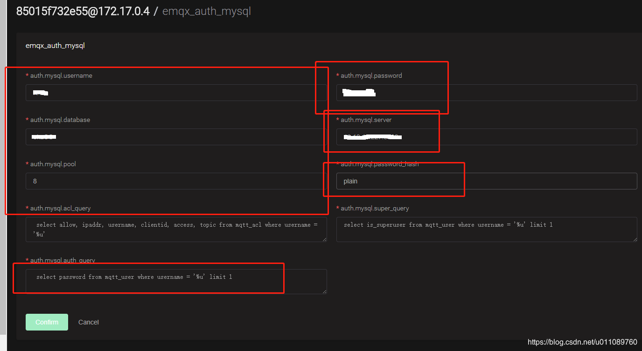Screen dimensions: 642x351
Task: Click emqx_auth_mysql in the breadcrumb header
Action: click(x=207, y=11)
